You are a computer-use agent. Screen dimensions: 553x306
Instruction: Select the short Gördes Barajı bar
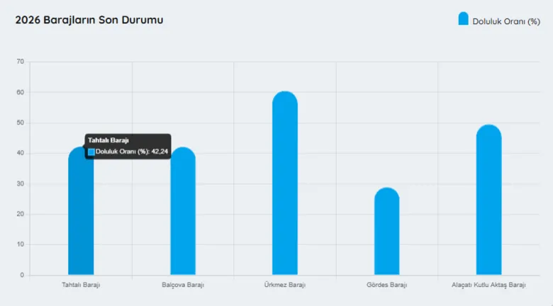point(387,231)
